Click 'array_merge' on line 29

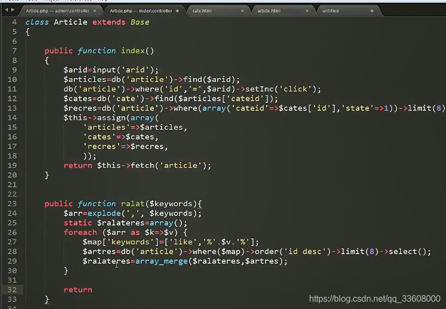[x=161, y=261]
